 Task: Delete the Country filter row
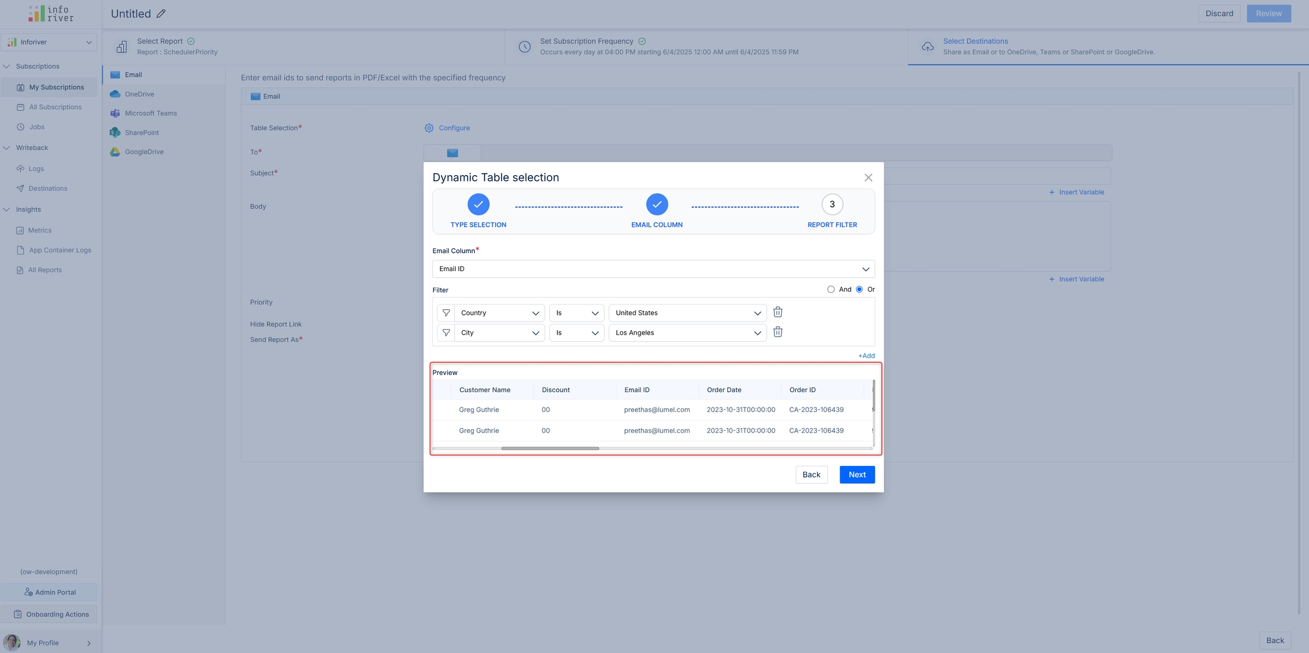778,312
